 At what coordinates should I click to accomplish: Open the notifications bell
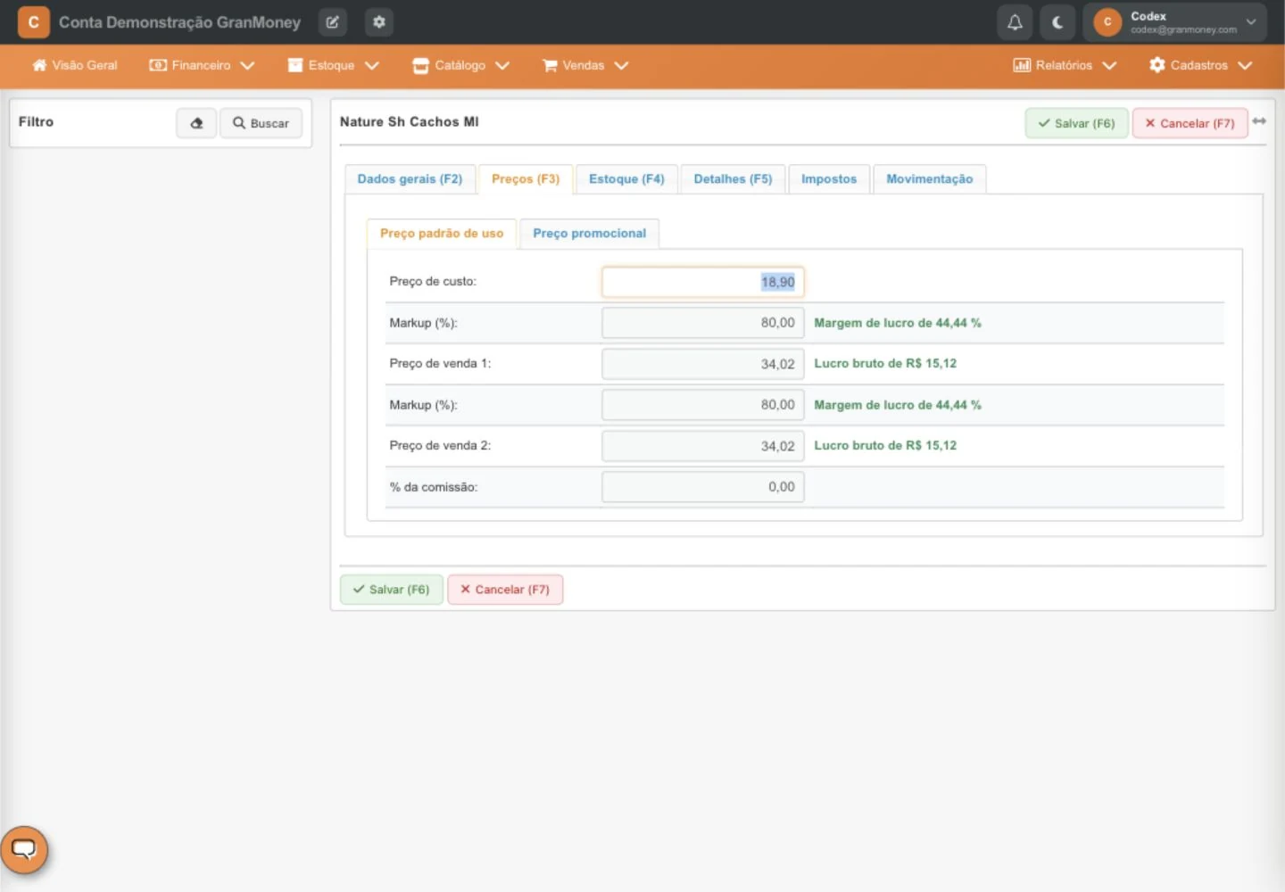pyautogui.click(x=1015, y=22)
